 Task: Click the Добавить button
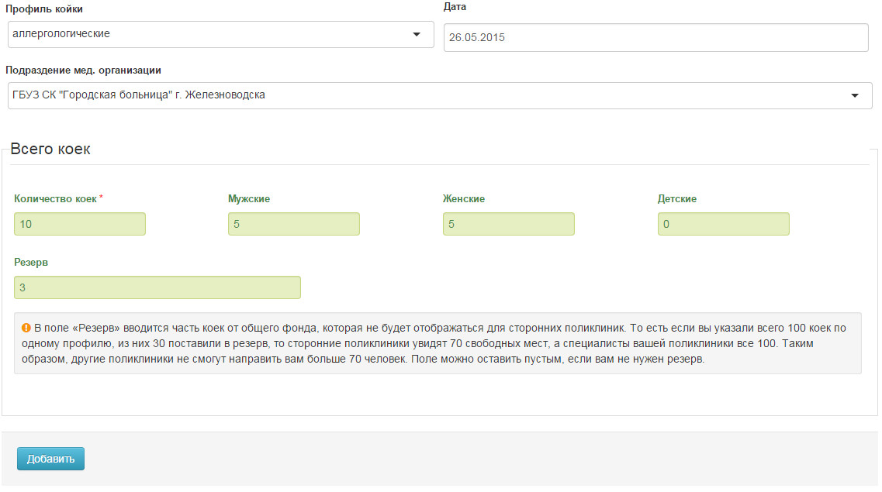(x=50, y=459)
